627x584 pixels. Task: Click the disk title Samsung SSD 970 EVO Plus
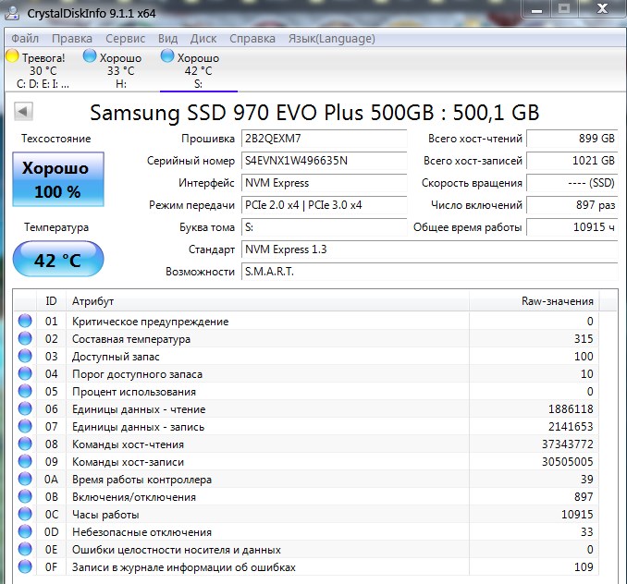tap(314, 113)
